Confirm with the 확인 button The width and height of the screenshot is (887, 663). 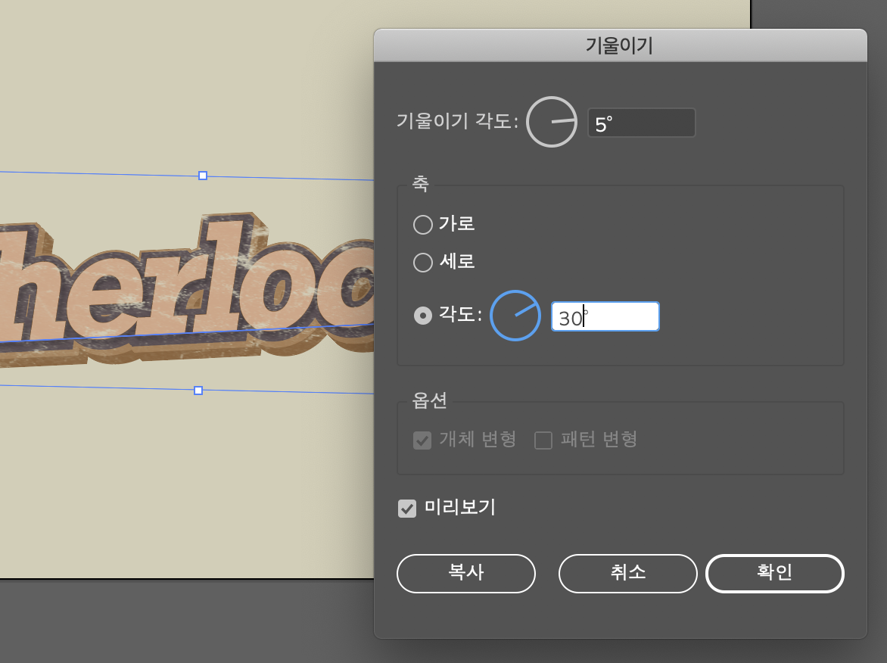[x=775, y=574]
